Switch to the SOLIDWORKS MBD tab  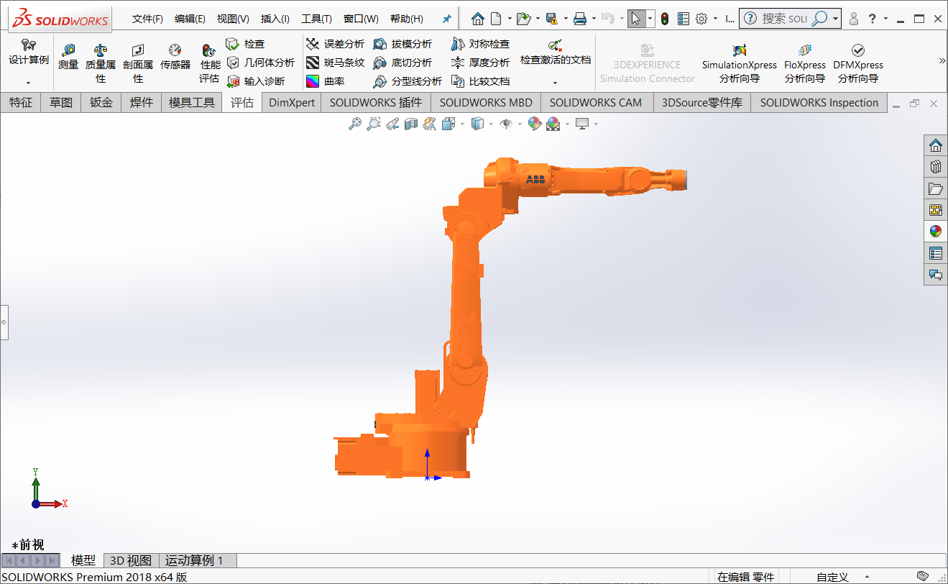click(x=486, y=103)
